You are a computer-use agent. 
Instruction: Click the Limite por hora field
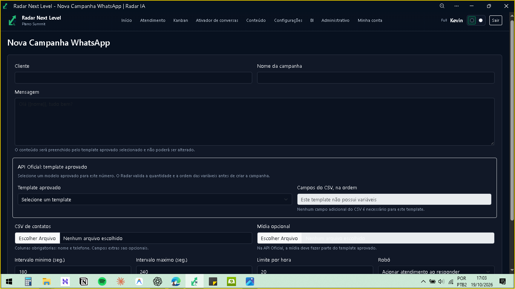point(315,270)
